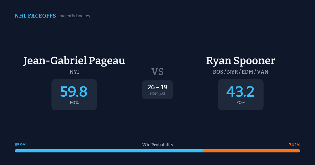Click the orange segment of probability bar
The width and height of the screenshot is (315, 165).
pos(251,151)
